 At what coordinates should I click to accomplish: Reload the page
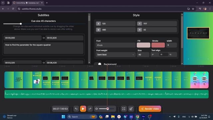13,9
